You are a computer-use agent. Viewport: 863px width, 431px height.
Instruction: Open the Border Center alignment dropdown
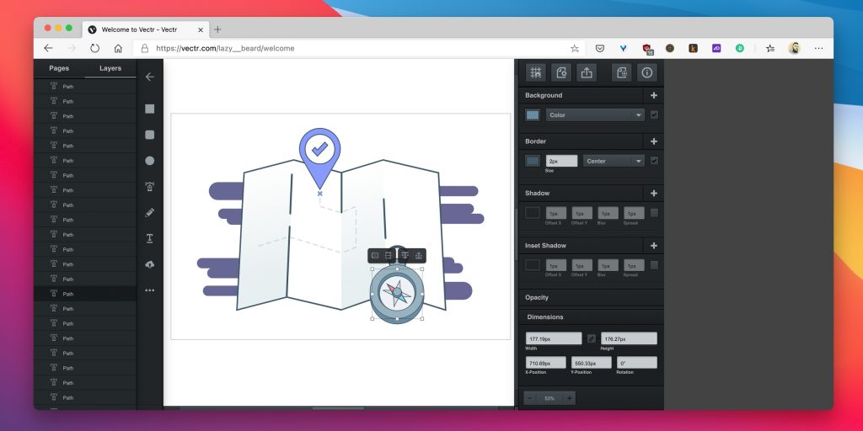pos(614,161)
